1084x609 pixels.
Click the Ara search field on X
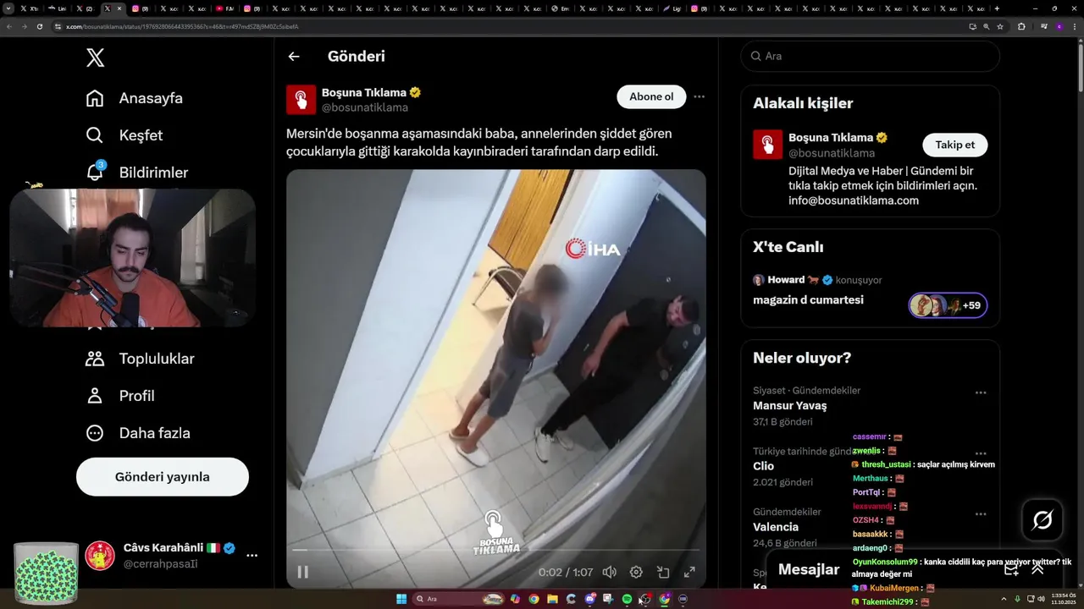tap(871, 56)
